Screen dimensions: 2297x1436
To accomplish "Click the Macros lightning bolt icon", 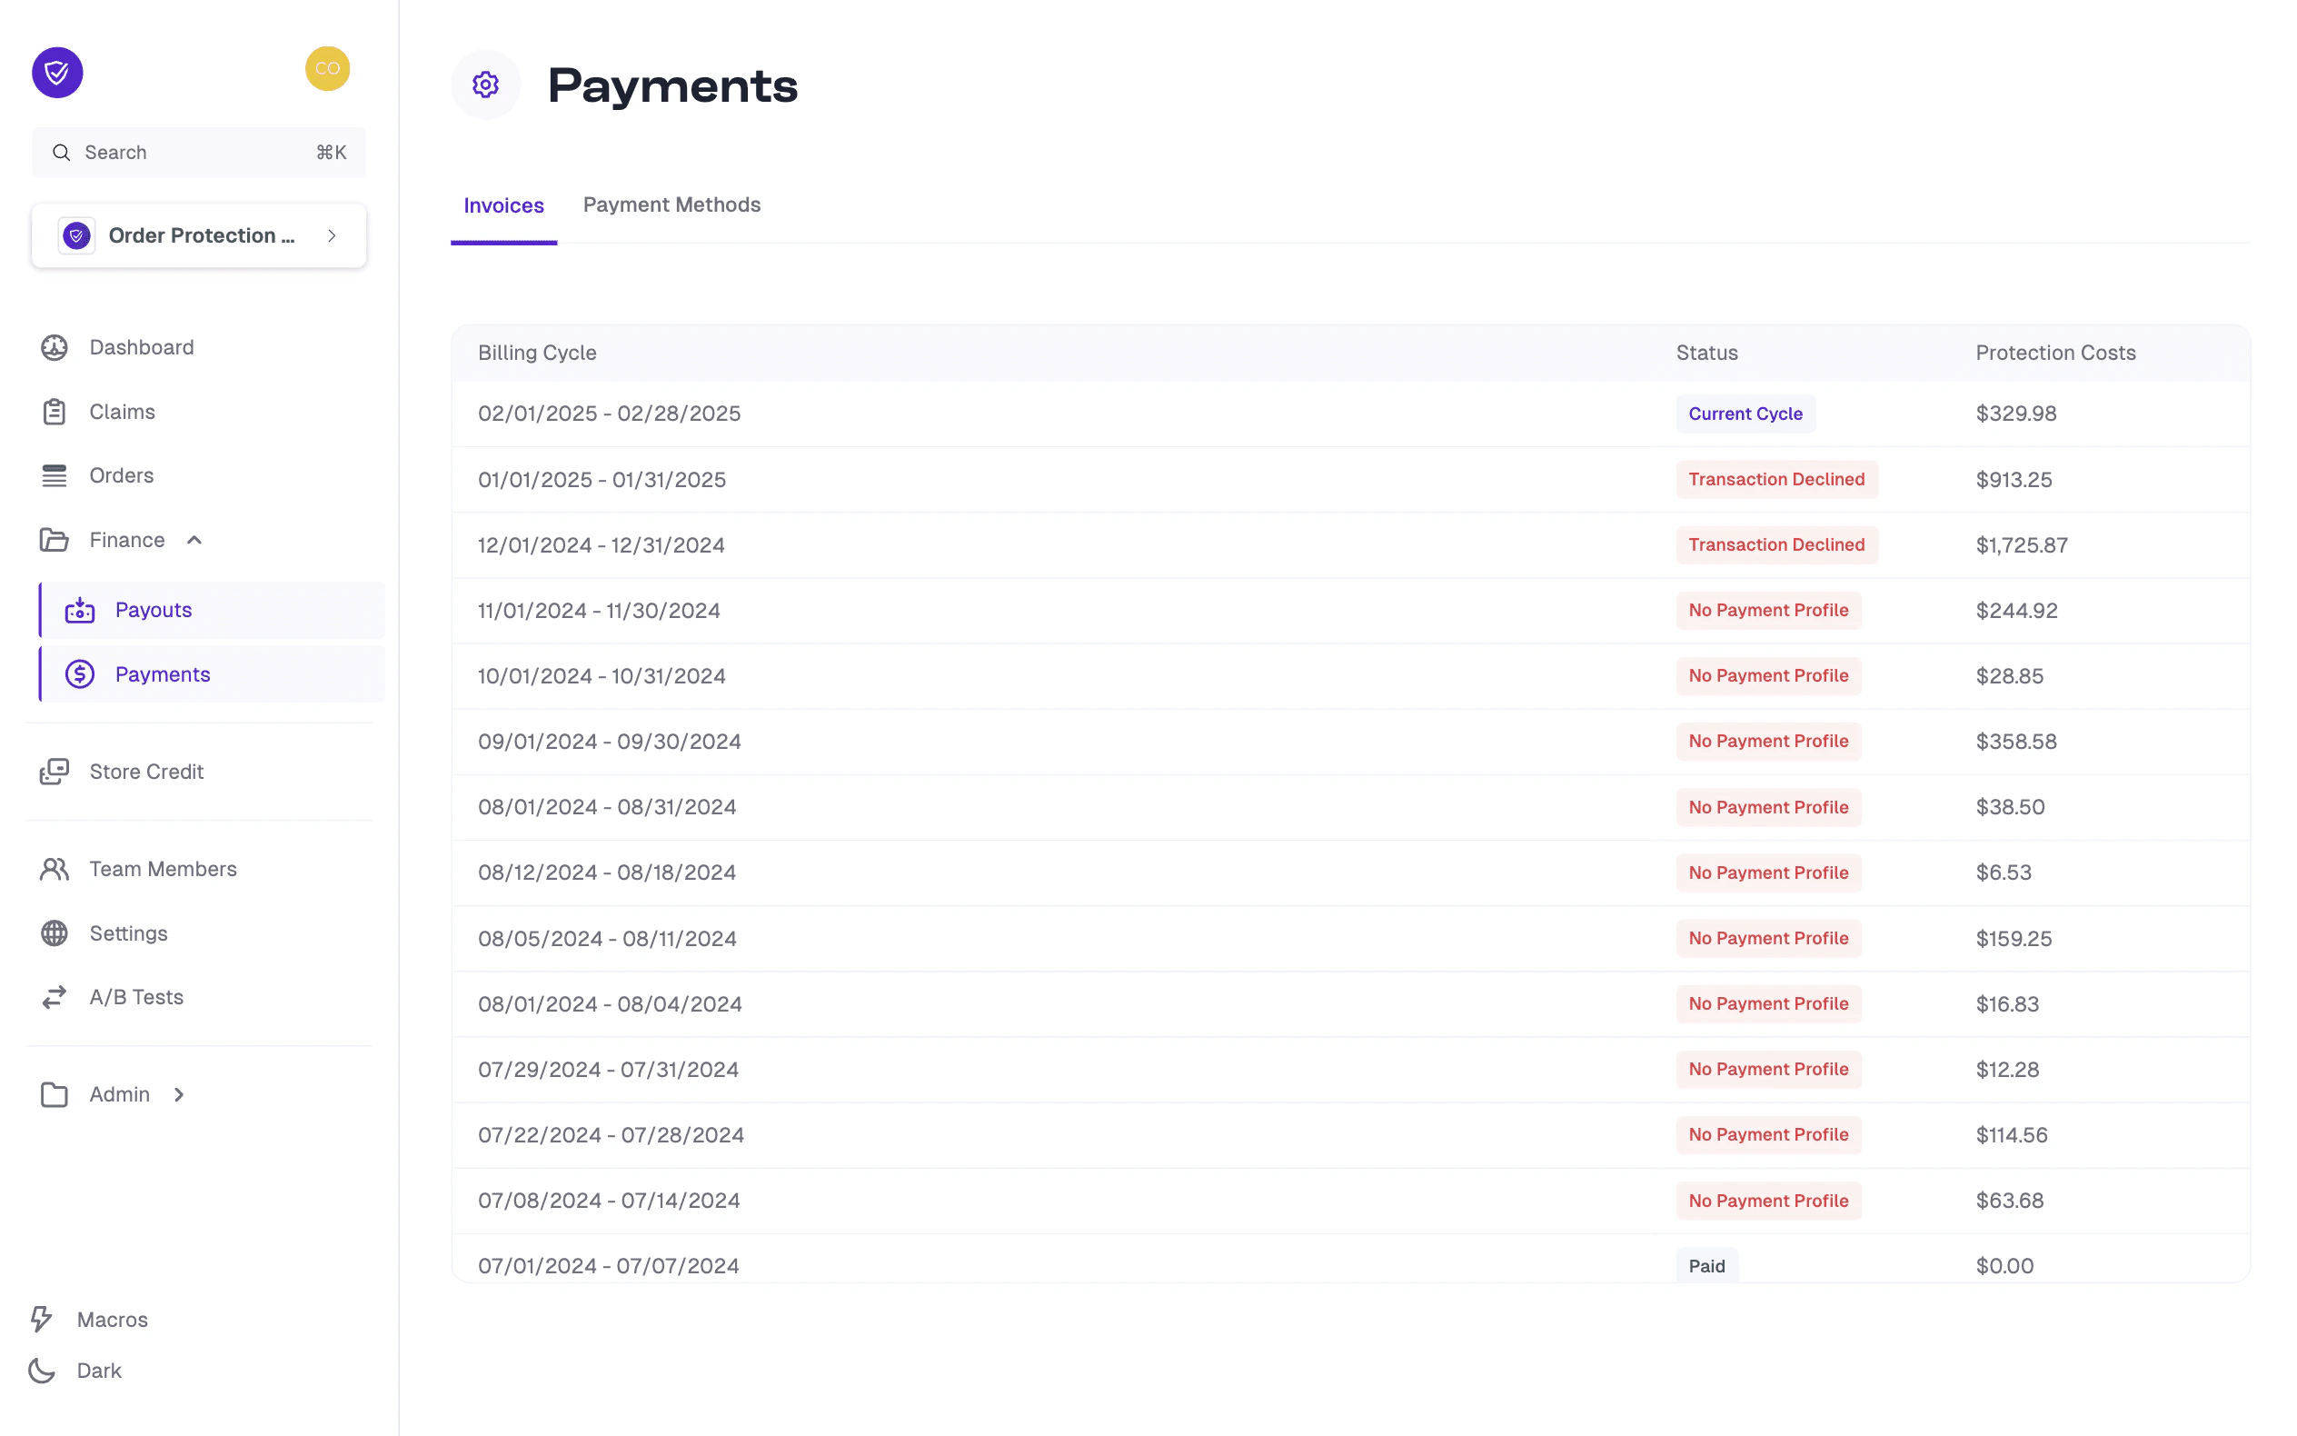I will (x=42, y=1318).
